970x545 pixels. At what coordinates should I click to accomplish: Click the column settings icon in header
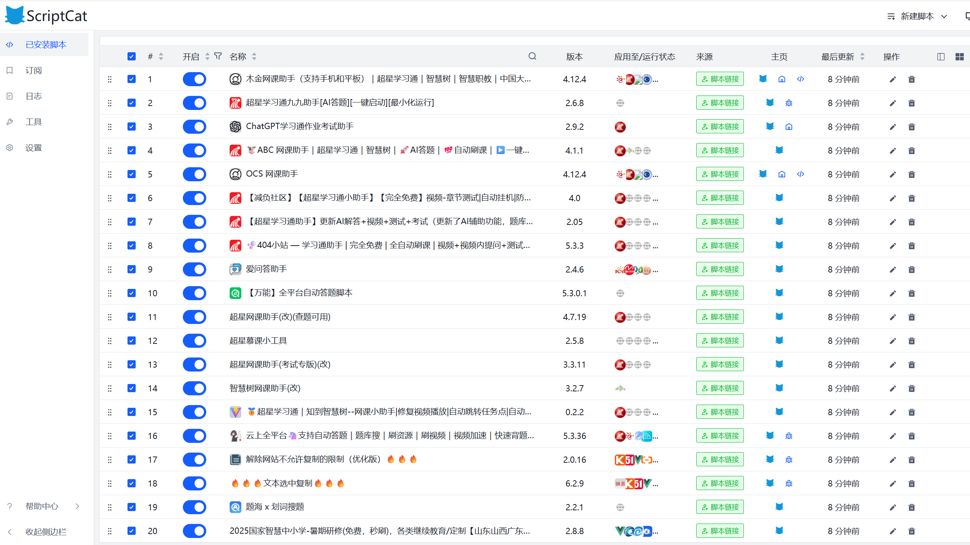pos(941,57)
